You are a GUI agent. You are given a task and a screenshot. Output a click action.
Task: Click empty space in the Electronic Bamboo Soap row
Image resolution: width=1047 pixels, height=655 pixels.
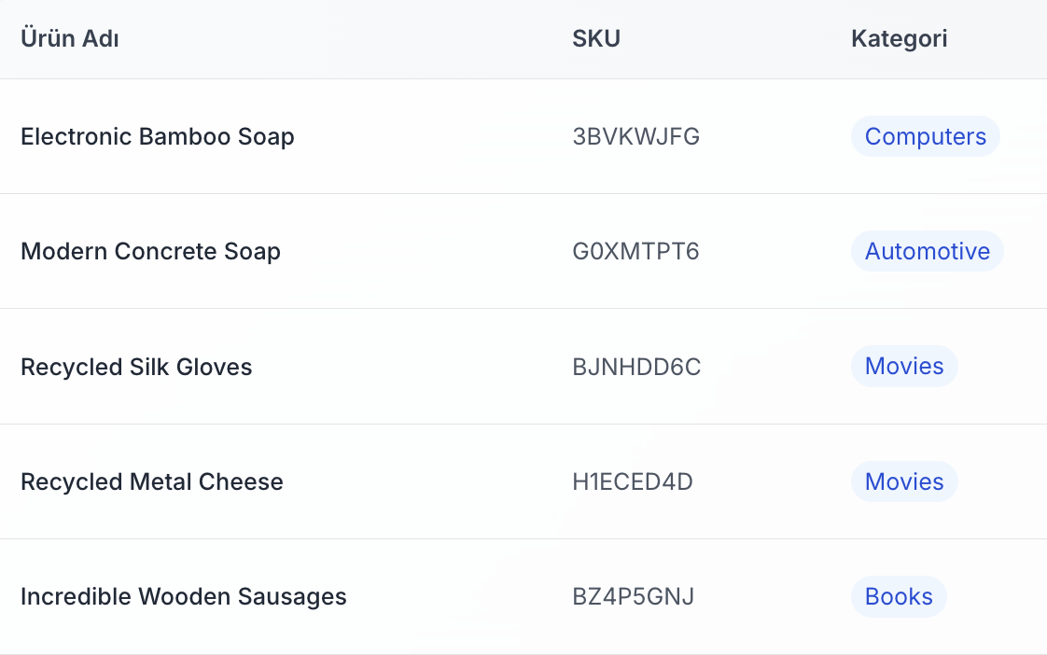point(434,136)
